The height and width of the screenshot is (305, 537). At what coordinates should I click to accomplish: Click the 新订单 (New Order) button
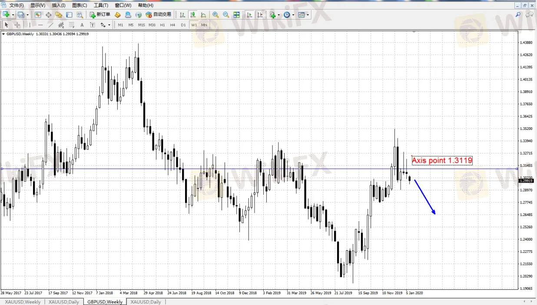click(100, 15)
